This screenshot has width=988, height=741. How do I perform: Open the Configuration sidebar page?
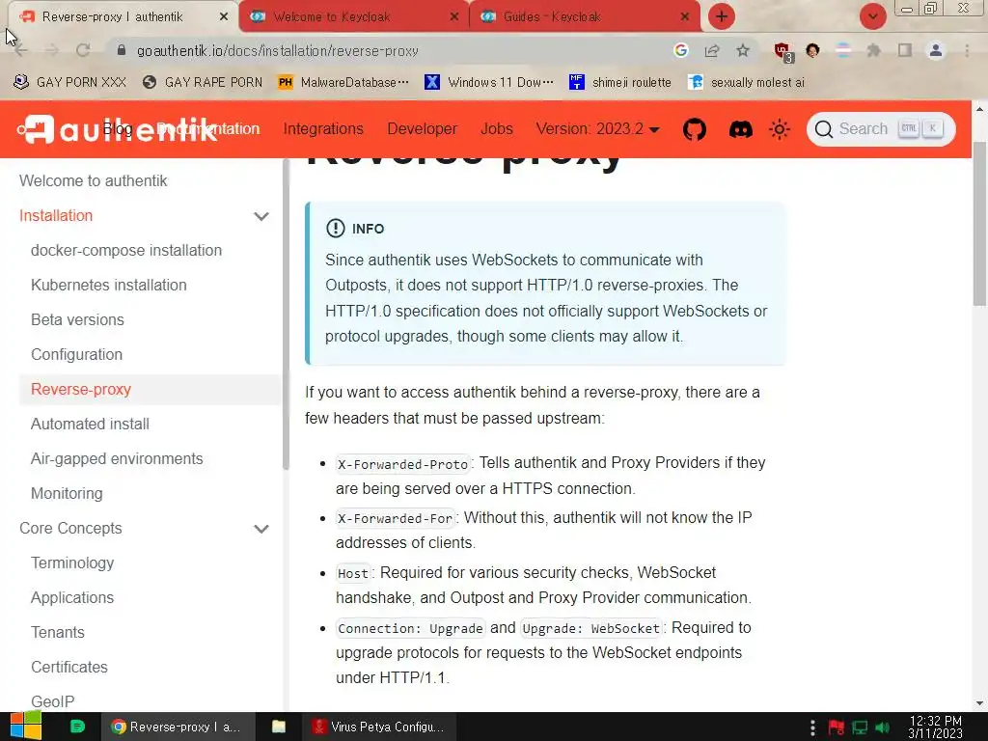[x=76, y=354]
